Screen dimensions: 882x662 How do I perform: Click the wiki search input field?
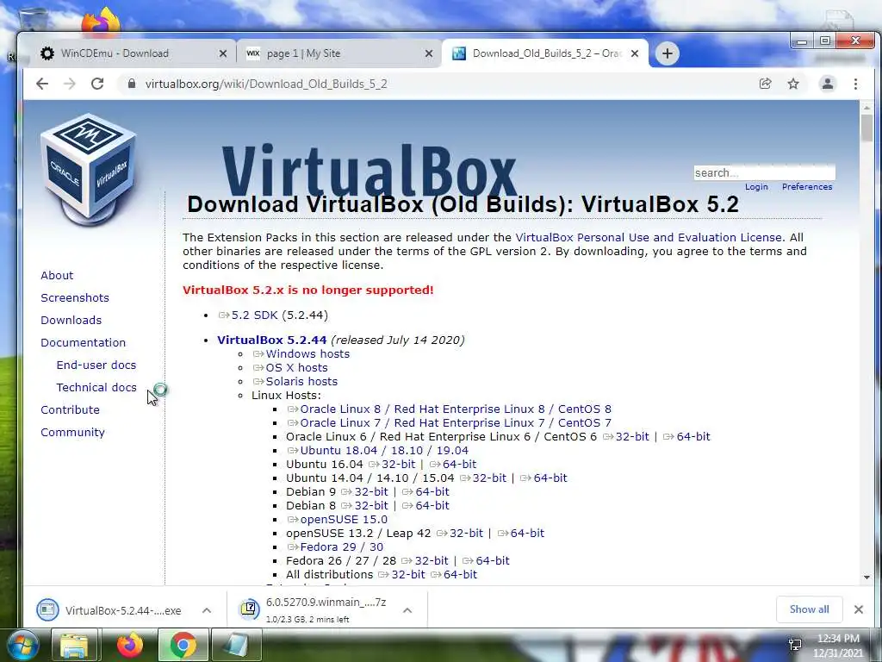point(764,172)
